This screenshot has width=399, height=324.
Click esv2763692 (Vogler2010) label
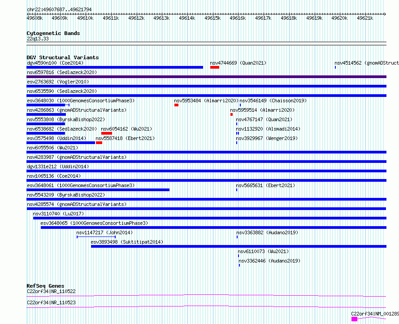[x=58, y=82]
